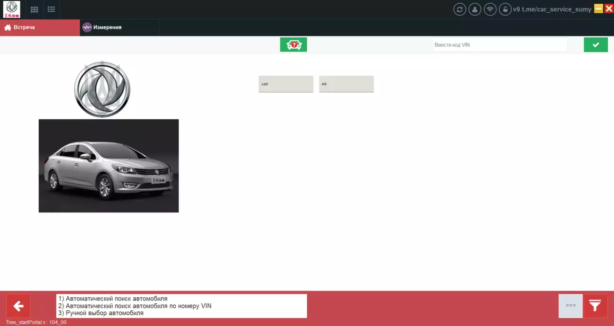Click the refresh sync icon
The width and height of the screenshot is (614, 326).
coord(460,9)
